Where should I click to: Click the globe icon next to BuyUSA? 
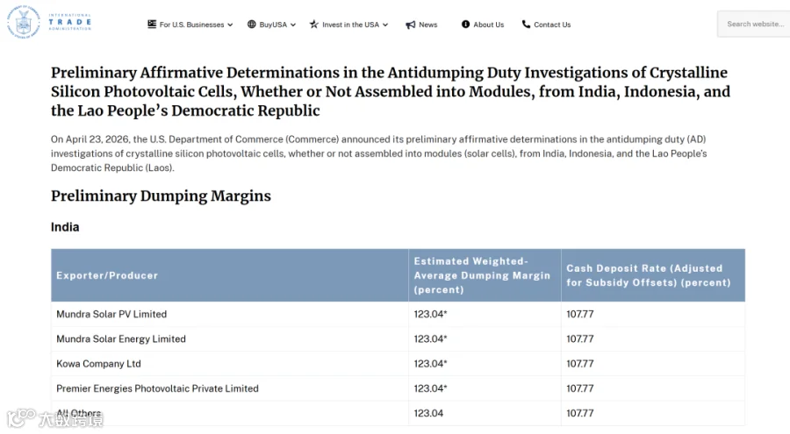(x=251, y=25)
